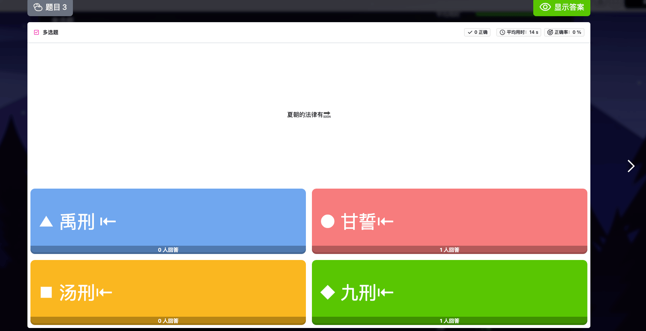
Task: Click the 1 人回答 bar under 九刑
Action: coord(449,321)
